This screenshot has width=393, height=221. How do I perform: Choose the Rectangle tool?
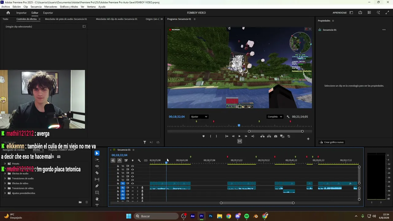(97, 192)
